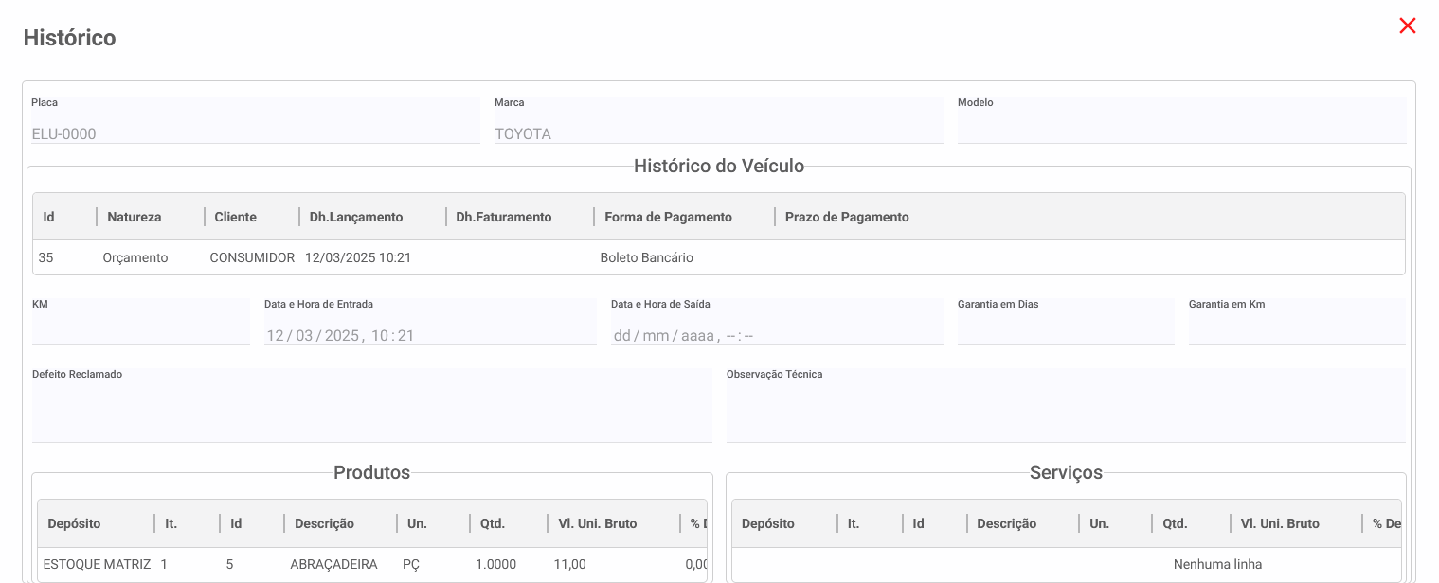Viewport: 1439px width, 583px height.
Task: Click Qtd. header in Produtos table
Action: click(493, 523)
